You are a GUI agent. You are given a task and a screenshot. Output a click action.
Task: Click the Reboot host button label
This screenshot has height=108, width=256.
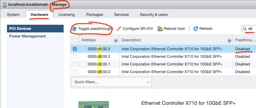point(174,29)
